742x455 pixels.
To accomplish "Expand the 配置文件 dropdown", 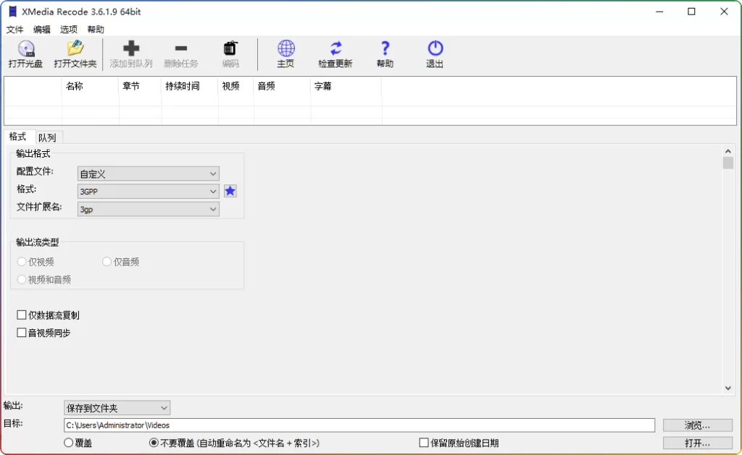I will coord(148,174).
